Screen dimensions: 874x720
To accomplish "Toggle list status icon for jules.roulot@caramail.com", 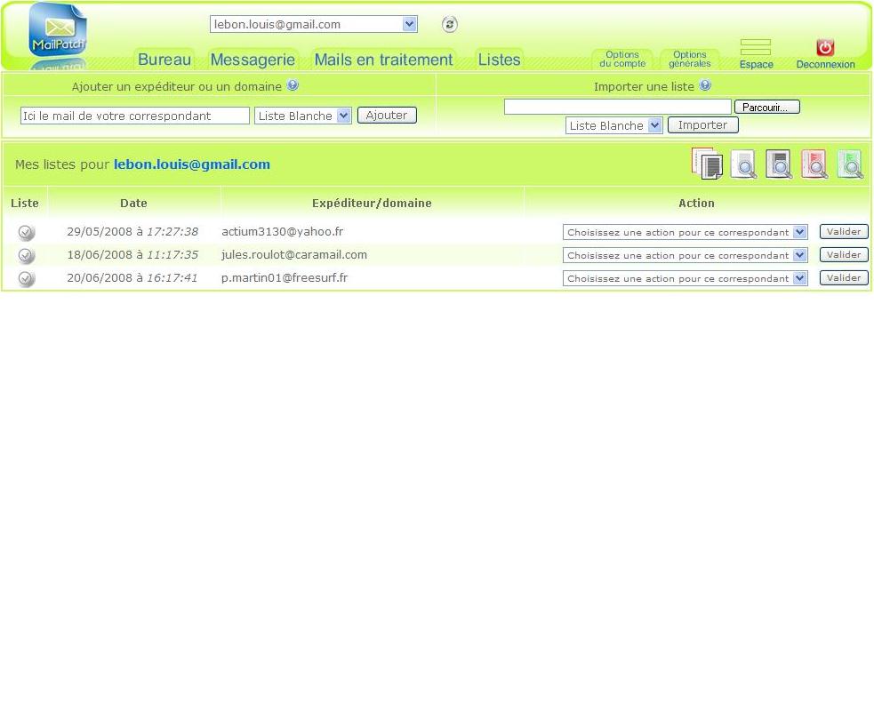I will tap(27, 256).
